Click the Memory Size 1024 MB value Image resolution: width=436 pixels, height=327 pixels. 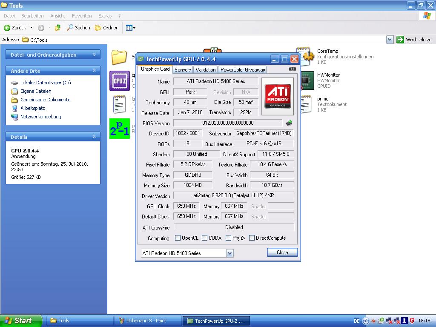click(193, 185)
